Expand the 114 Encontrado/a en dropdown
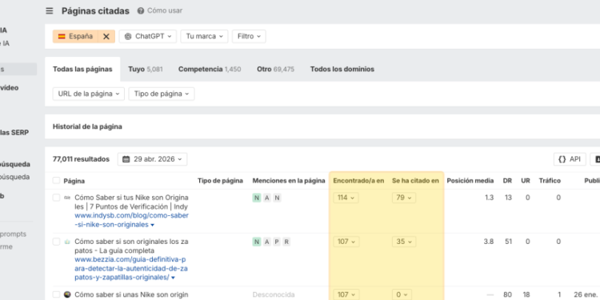600x300 pixels. click(x=346, y=198)
